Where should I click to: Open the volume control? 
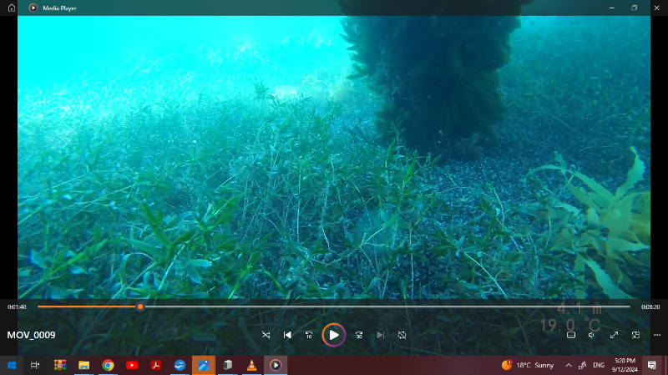pyautogui.click(x=592, y=335)
